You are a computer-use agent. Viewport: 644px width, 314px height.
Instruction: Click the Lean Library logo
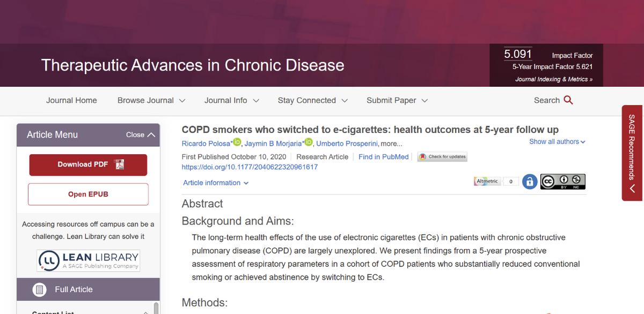click(89, 259)
